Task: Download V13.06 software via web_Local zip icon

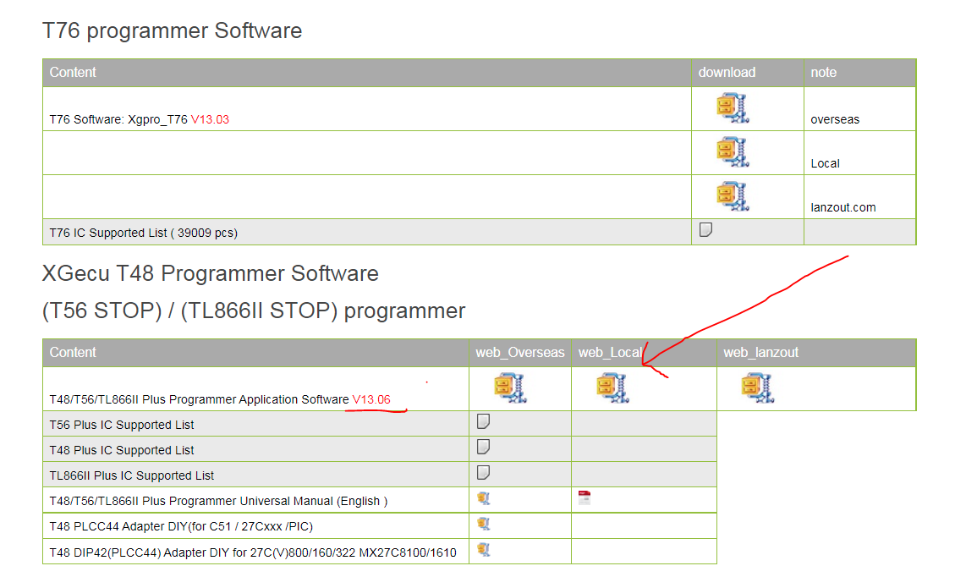Action: 612,387
